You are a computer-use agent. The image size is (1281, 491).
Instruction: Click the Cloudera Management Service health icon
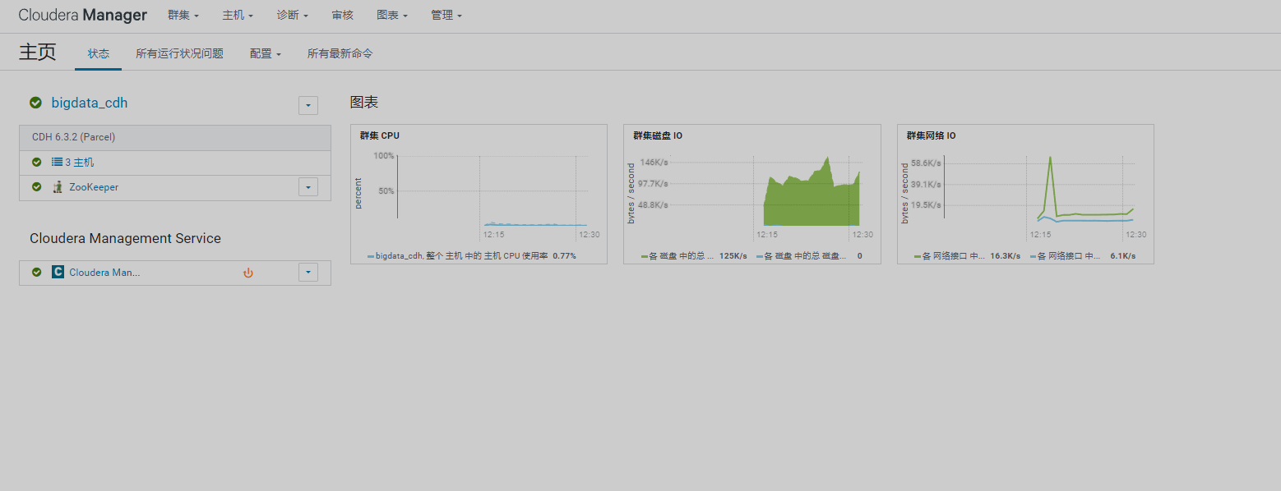click(36, 272)
